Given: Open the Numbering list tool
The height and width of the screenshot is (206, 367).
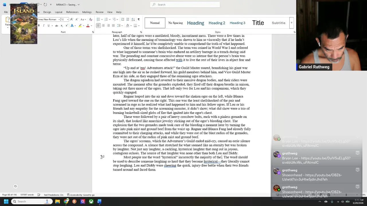Looking at the screenshot, I should (106, 19).
